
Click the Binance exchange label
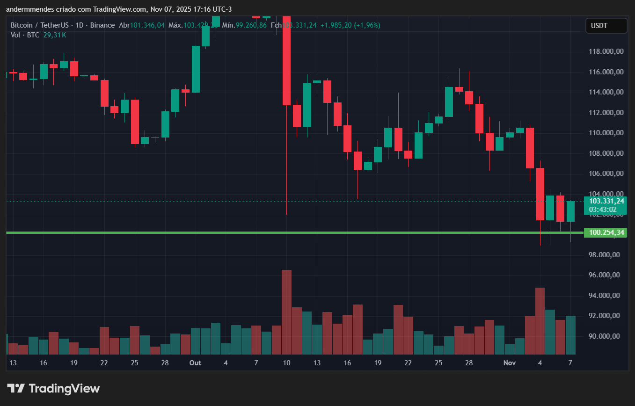102,25
